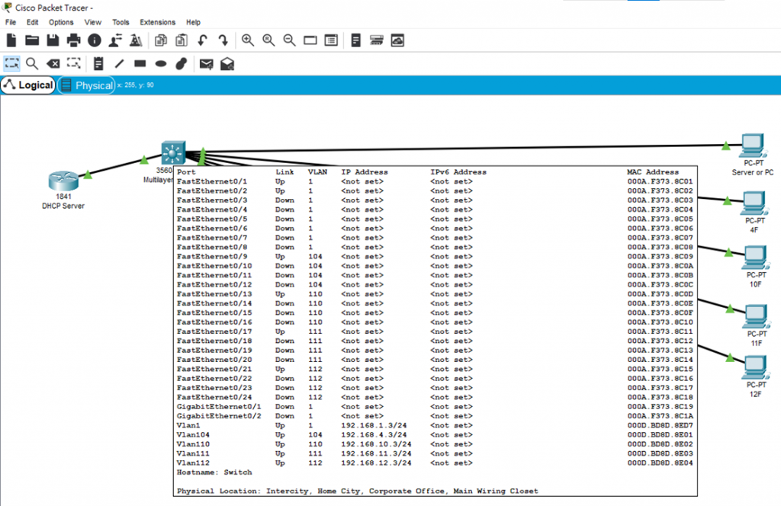Open the Options menu
Viewport: 781px width, 506px height.
coord(61,22)
